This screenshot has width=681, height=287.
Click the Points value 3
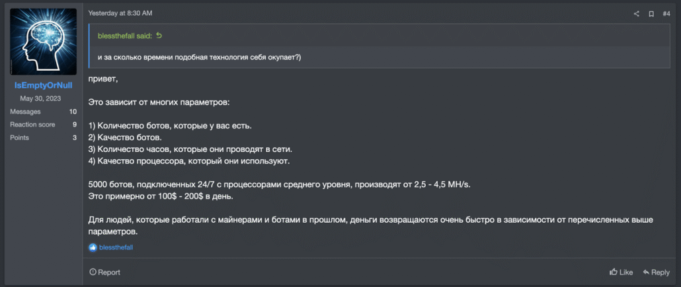point(75,138)
